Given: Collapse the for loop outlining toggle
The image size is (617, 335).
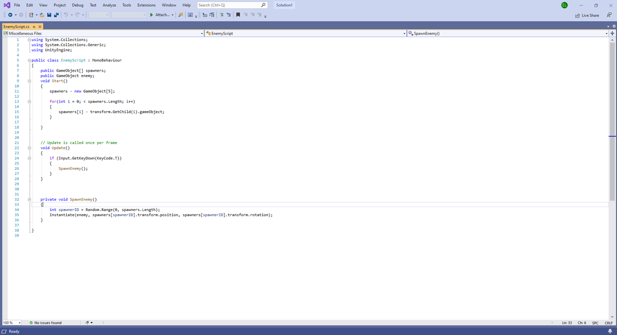Looking at the screenshot, I should pos(30,102).
